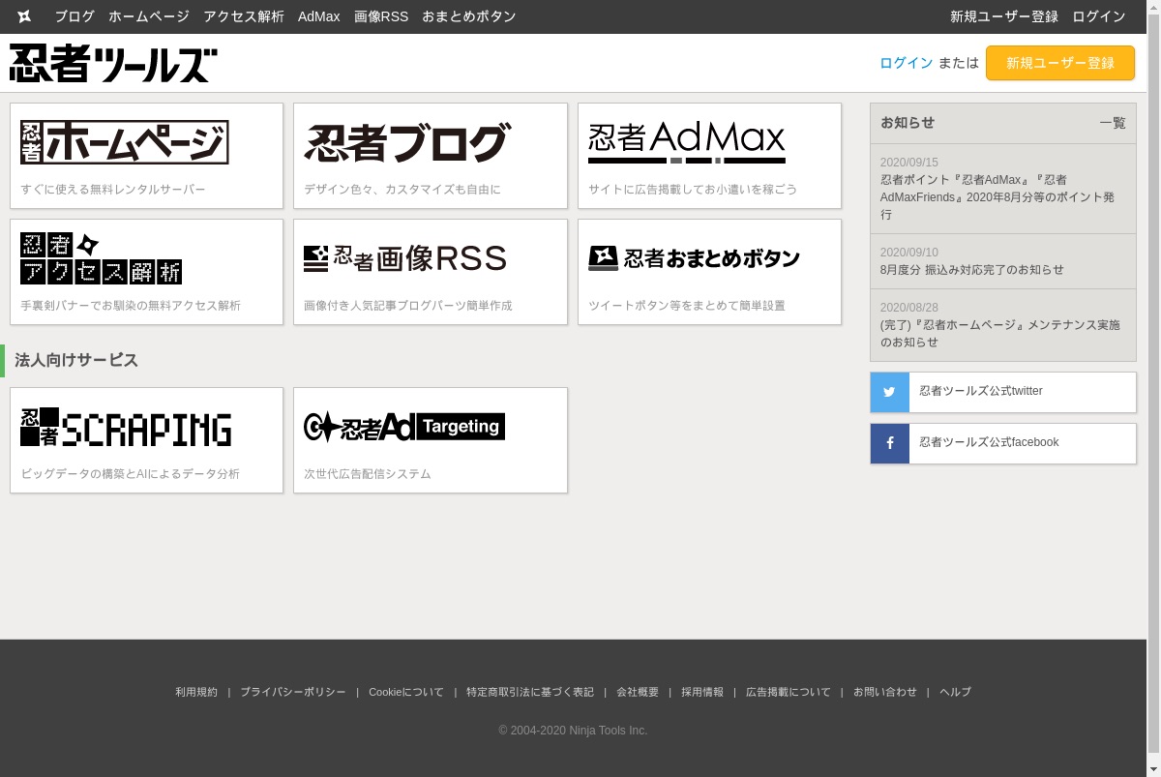Click the orange 新規ユーザー登録 button
The height and width of the screenshot is (777, 1161).
[1060, 63]
